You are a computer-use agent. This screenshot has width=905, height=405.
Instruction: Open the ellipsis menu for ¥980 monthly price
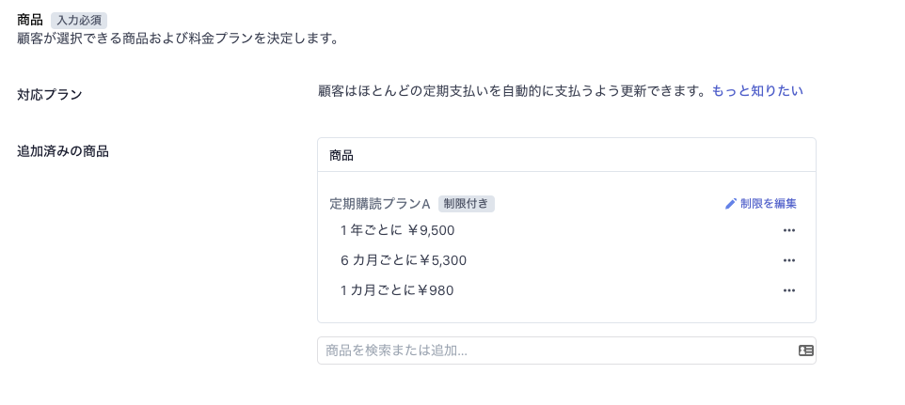pos(789,290)
